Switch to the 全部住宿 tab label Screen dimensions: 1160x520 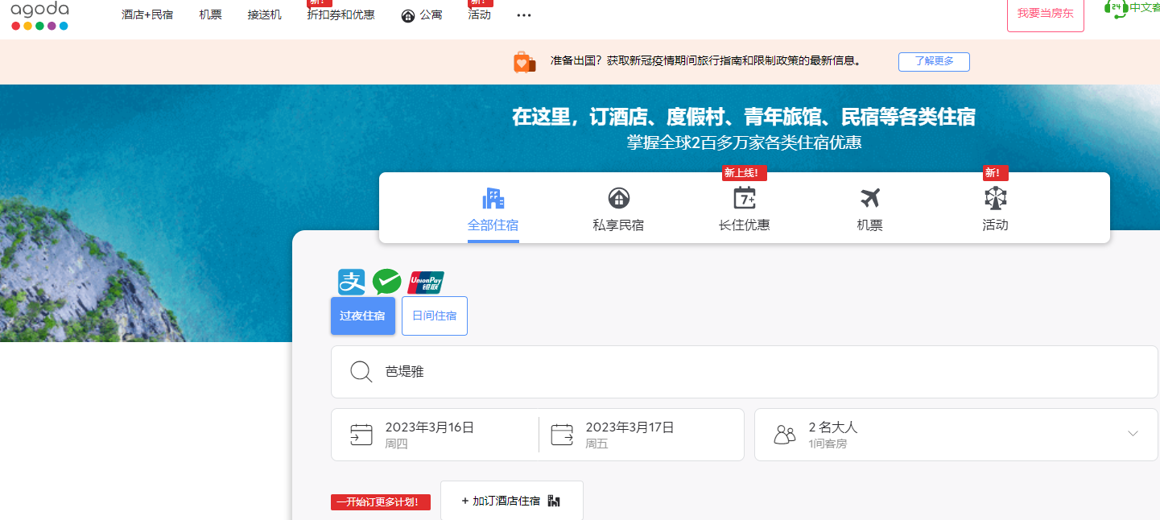tap(493, 225)
